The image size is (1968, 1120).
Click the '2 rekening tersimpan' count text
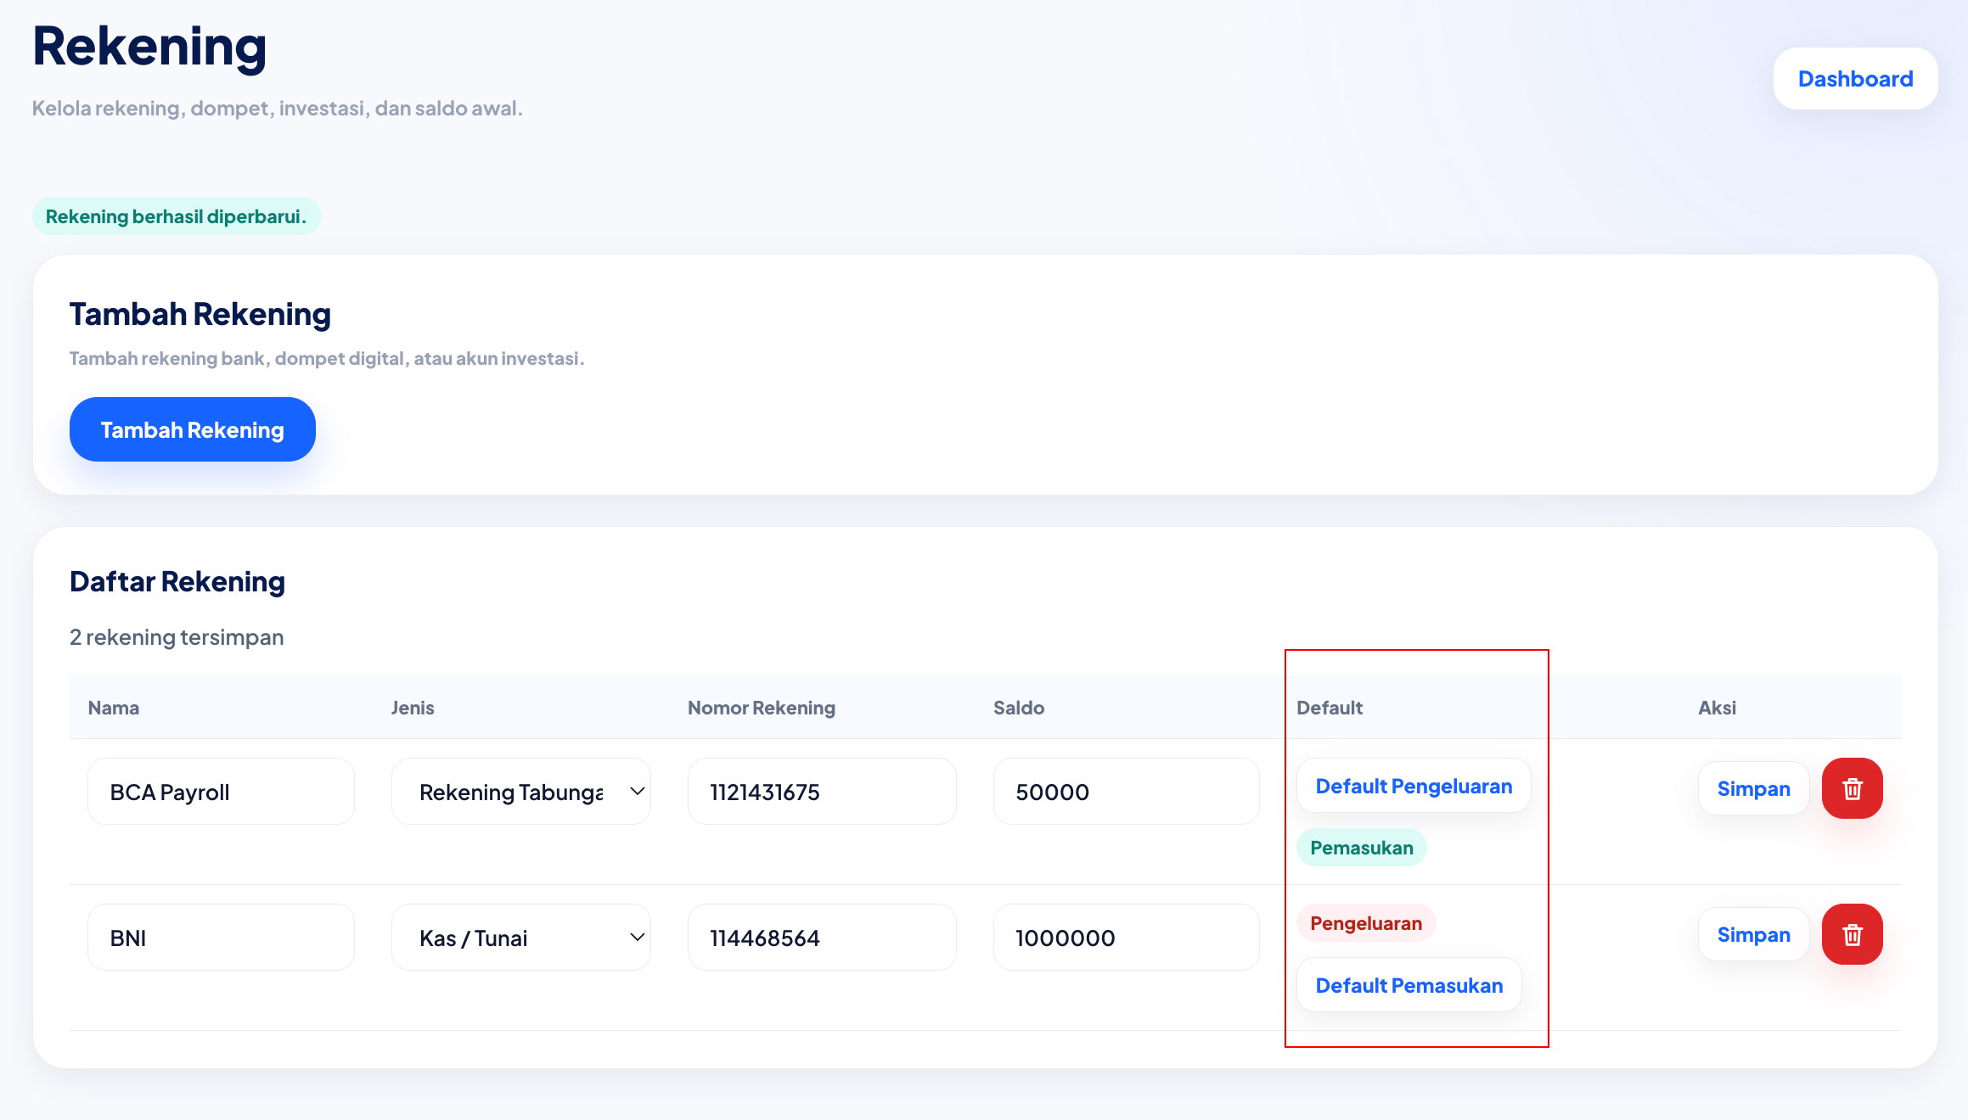point(177,637)
